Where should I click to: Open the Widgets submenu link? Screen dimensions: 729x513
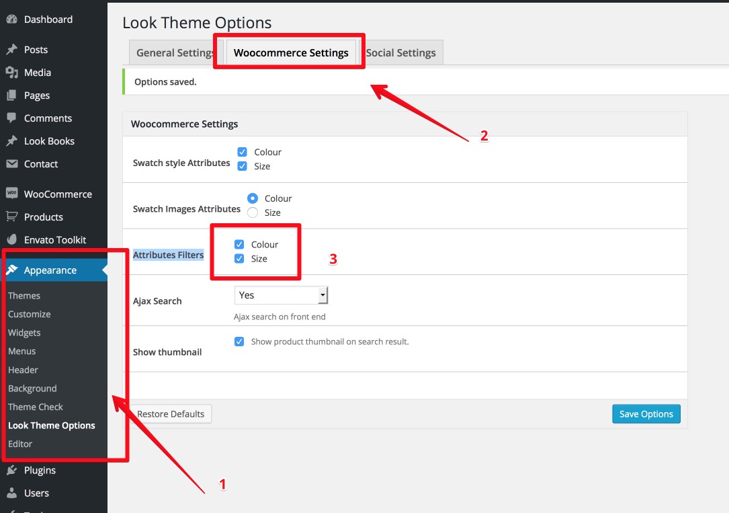point(24,333)
